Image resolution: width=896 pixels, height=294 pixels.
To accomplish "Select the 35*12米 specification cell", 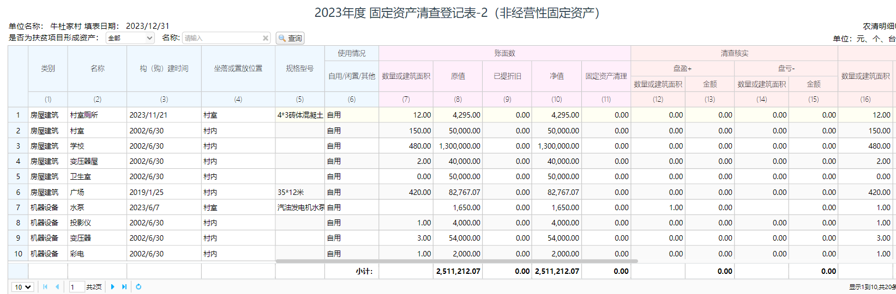I will (300, 192).
